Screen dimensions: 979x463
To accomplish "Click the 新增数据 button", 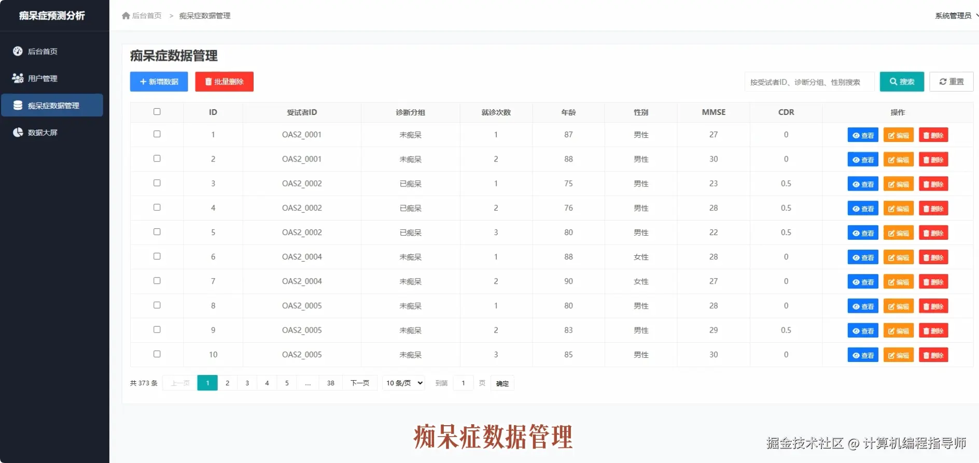I will pos(159,82).
